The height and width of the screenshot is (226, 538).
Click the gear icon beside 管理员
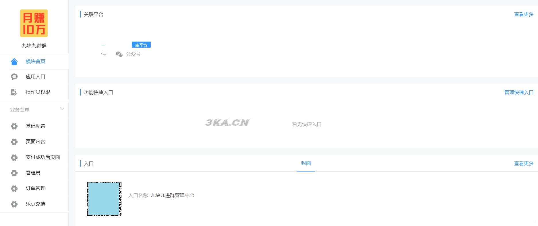(x=14, y=173)
